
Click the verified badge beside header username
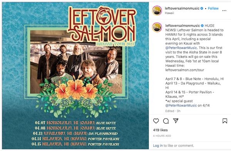click(x=202, y=8)
